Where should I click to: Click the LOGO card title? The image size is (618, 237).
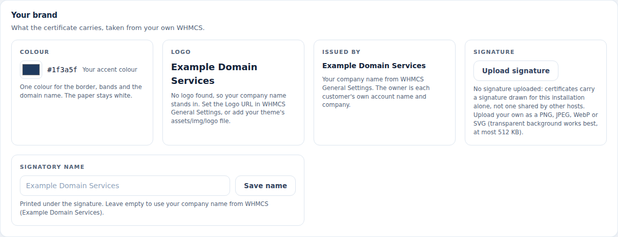coord(181,52)
